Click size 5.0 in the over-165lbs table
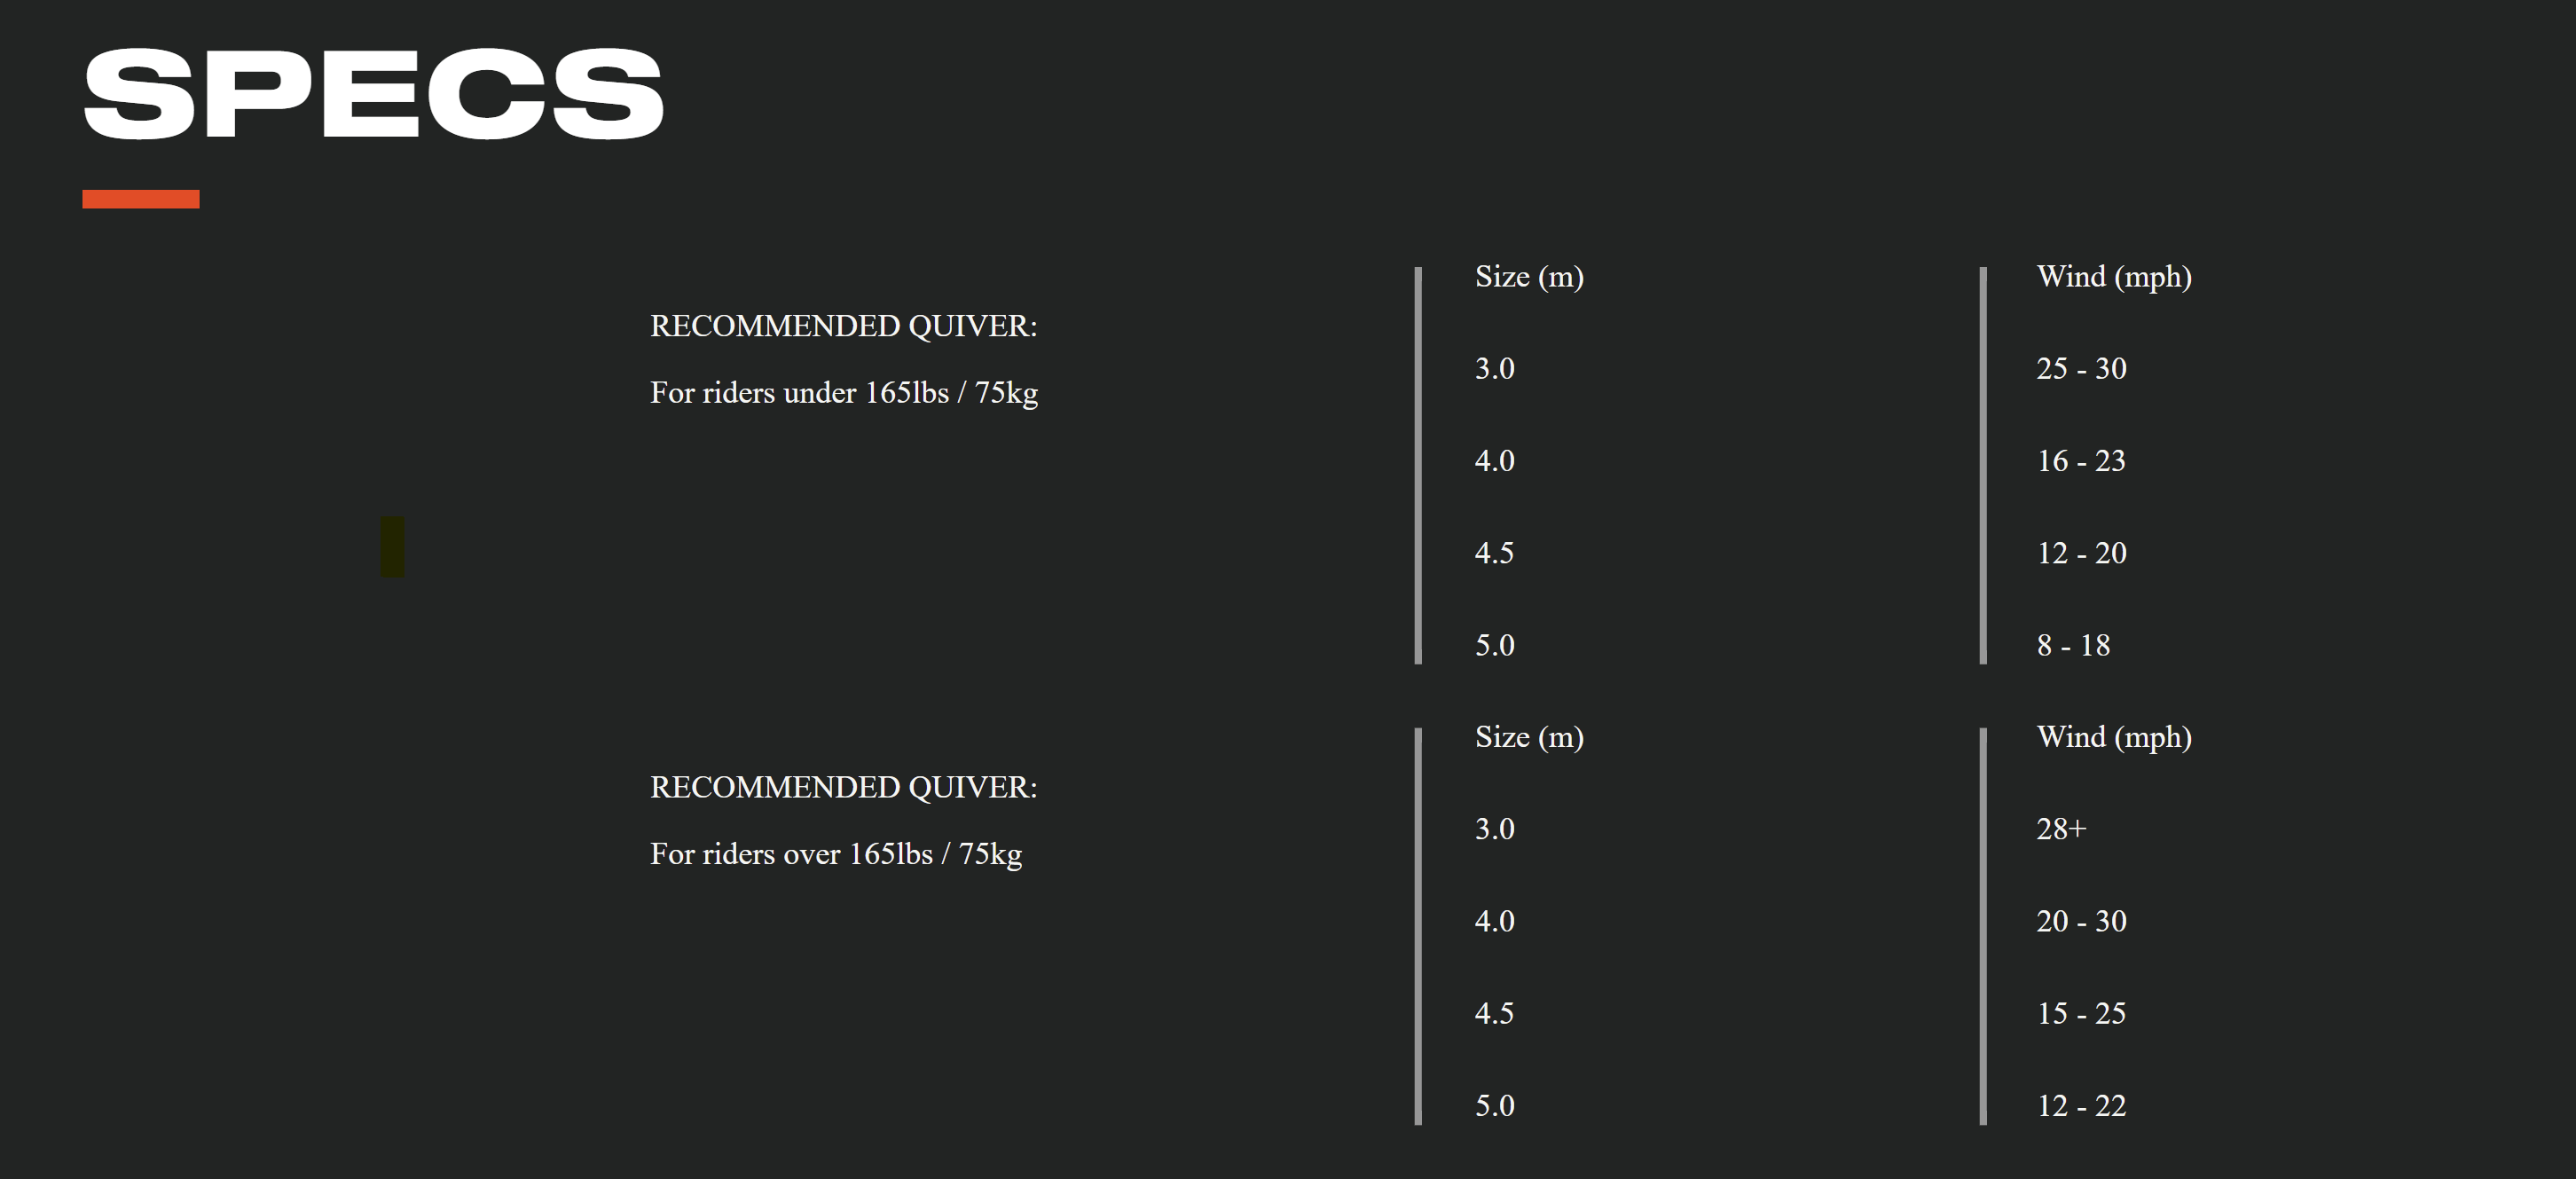Viewport: 2576px width, 1179px height. 1494,1105
